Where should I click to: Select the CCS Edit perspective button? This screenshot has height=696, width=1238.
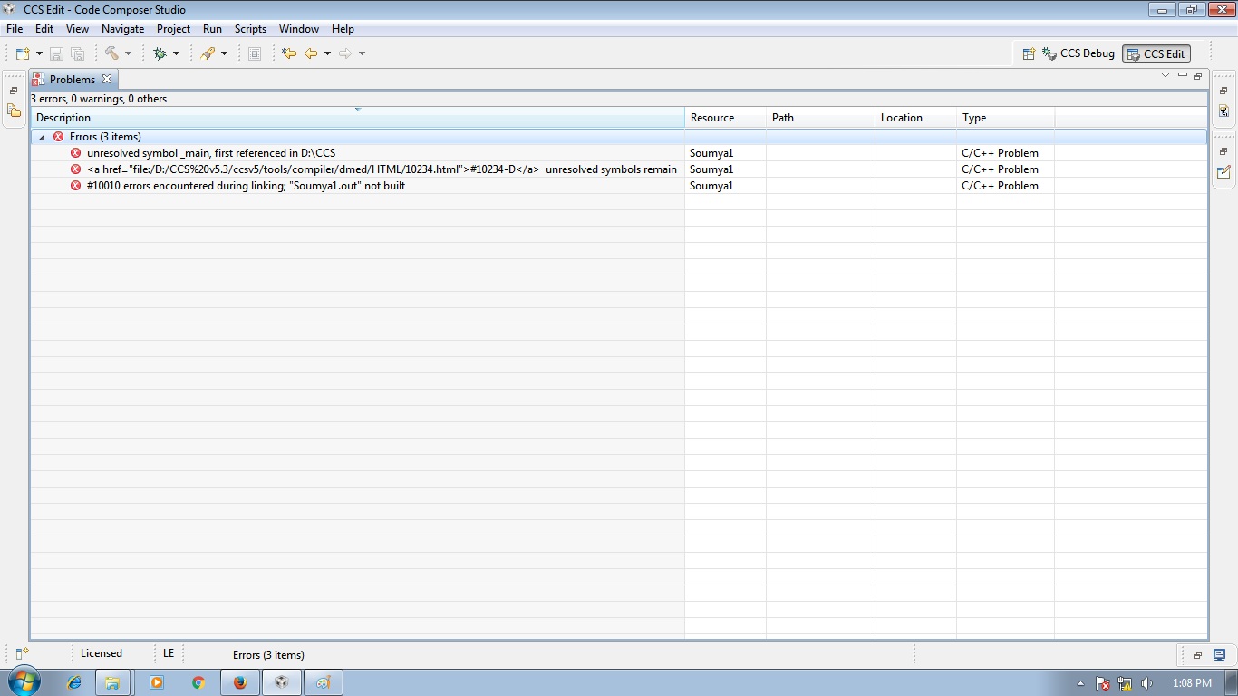click(1156, 53)
